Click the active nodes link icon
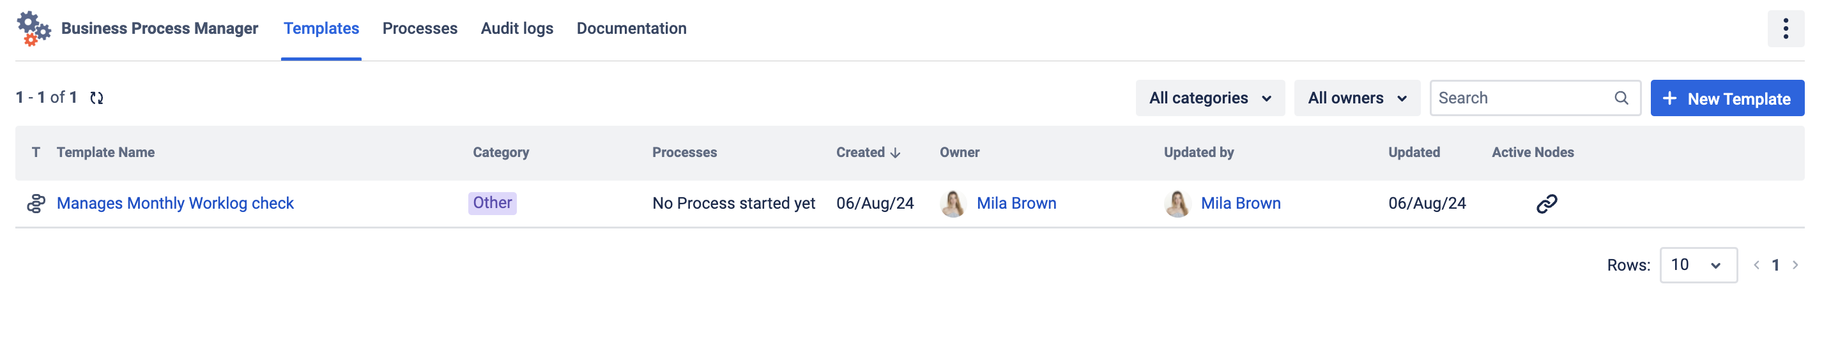This screenshot has height=337, width=1831. pos(1546,204)
